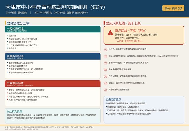Click the 七) numbered circle badge
This screenshot has width=189, height=131.
(105, 83)
